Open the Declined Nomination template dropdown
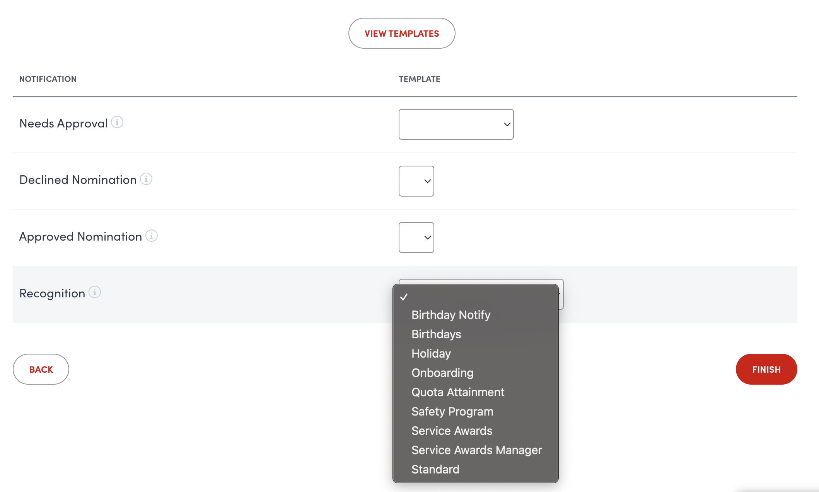This screenshot has width=819, height=492. coord(416,181)
